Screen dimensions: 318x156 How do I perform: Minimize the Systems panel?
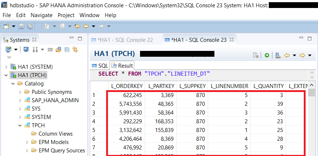point(71,37)
